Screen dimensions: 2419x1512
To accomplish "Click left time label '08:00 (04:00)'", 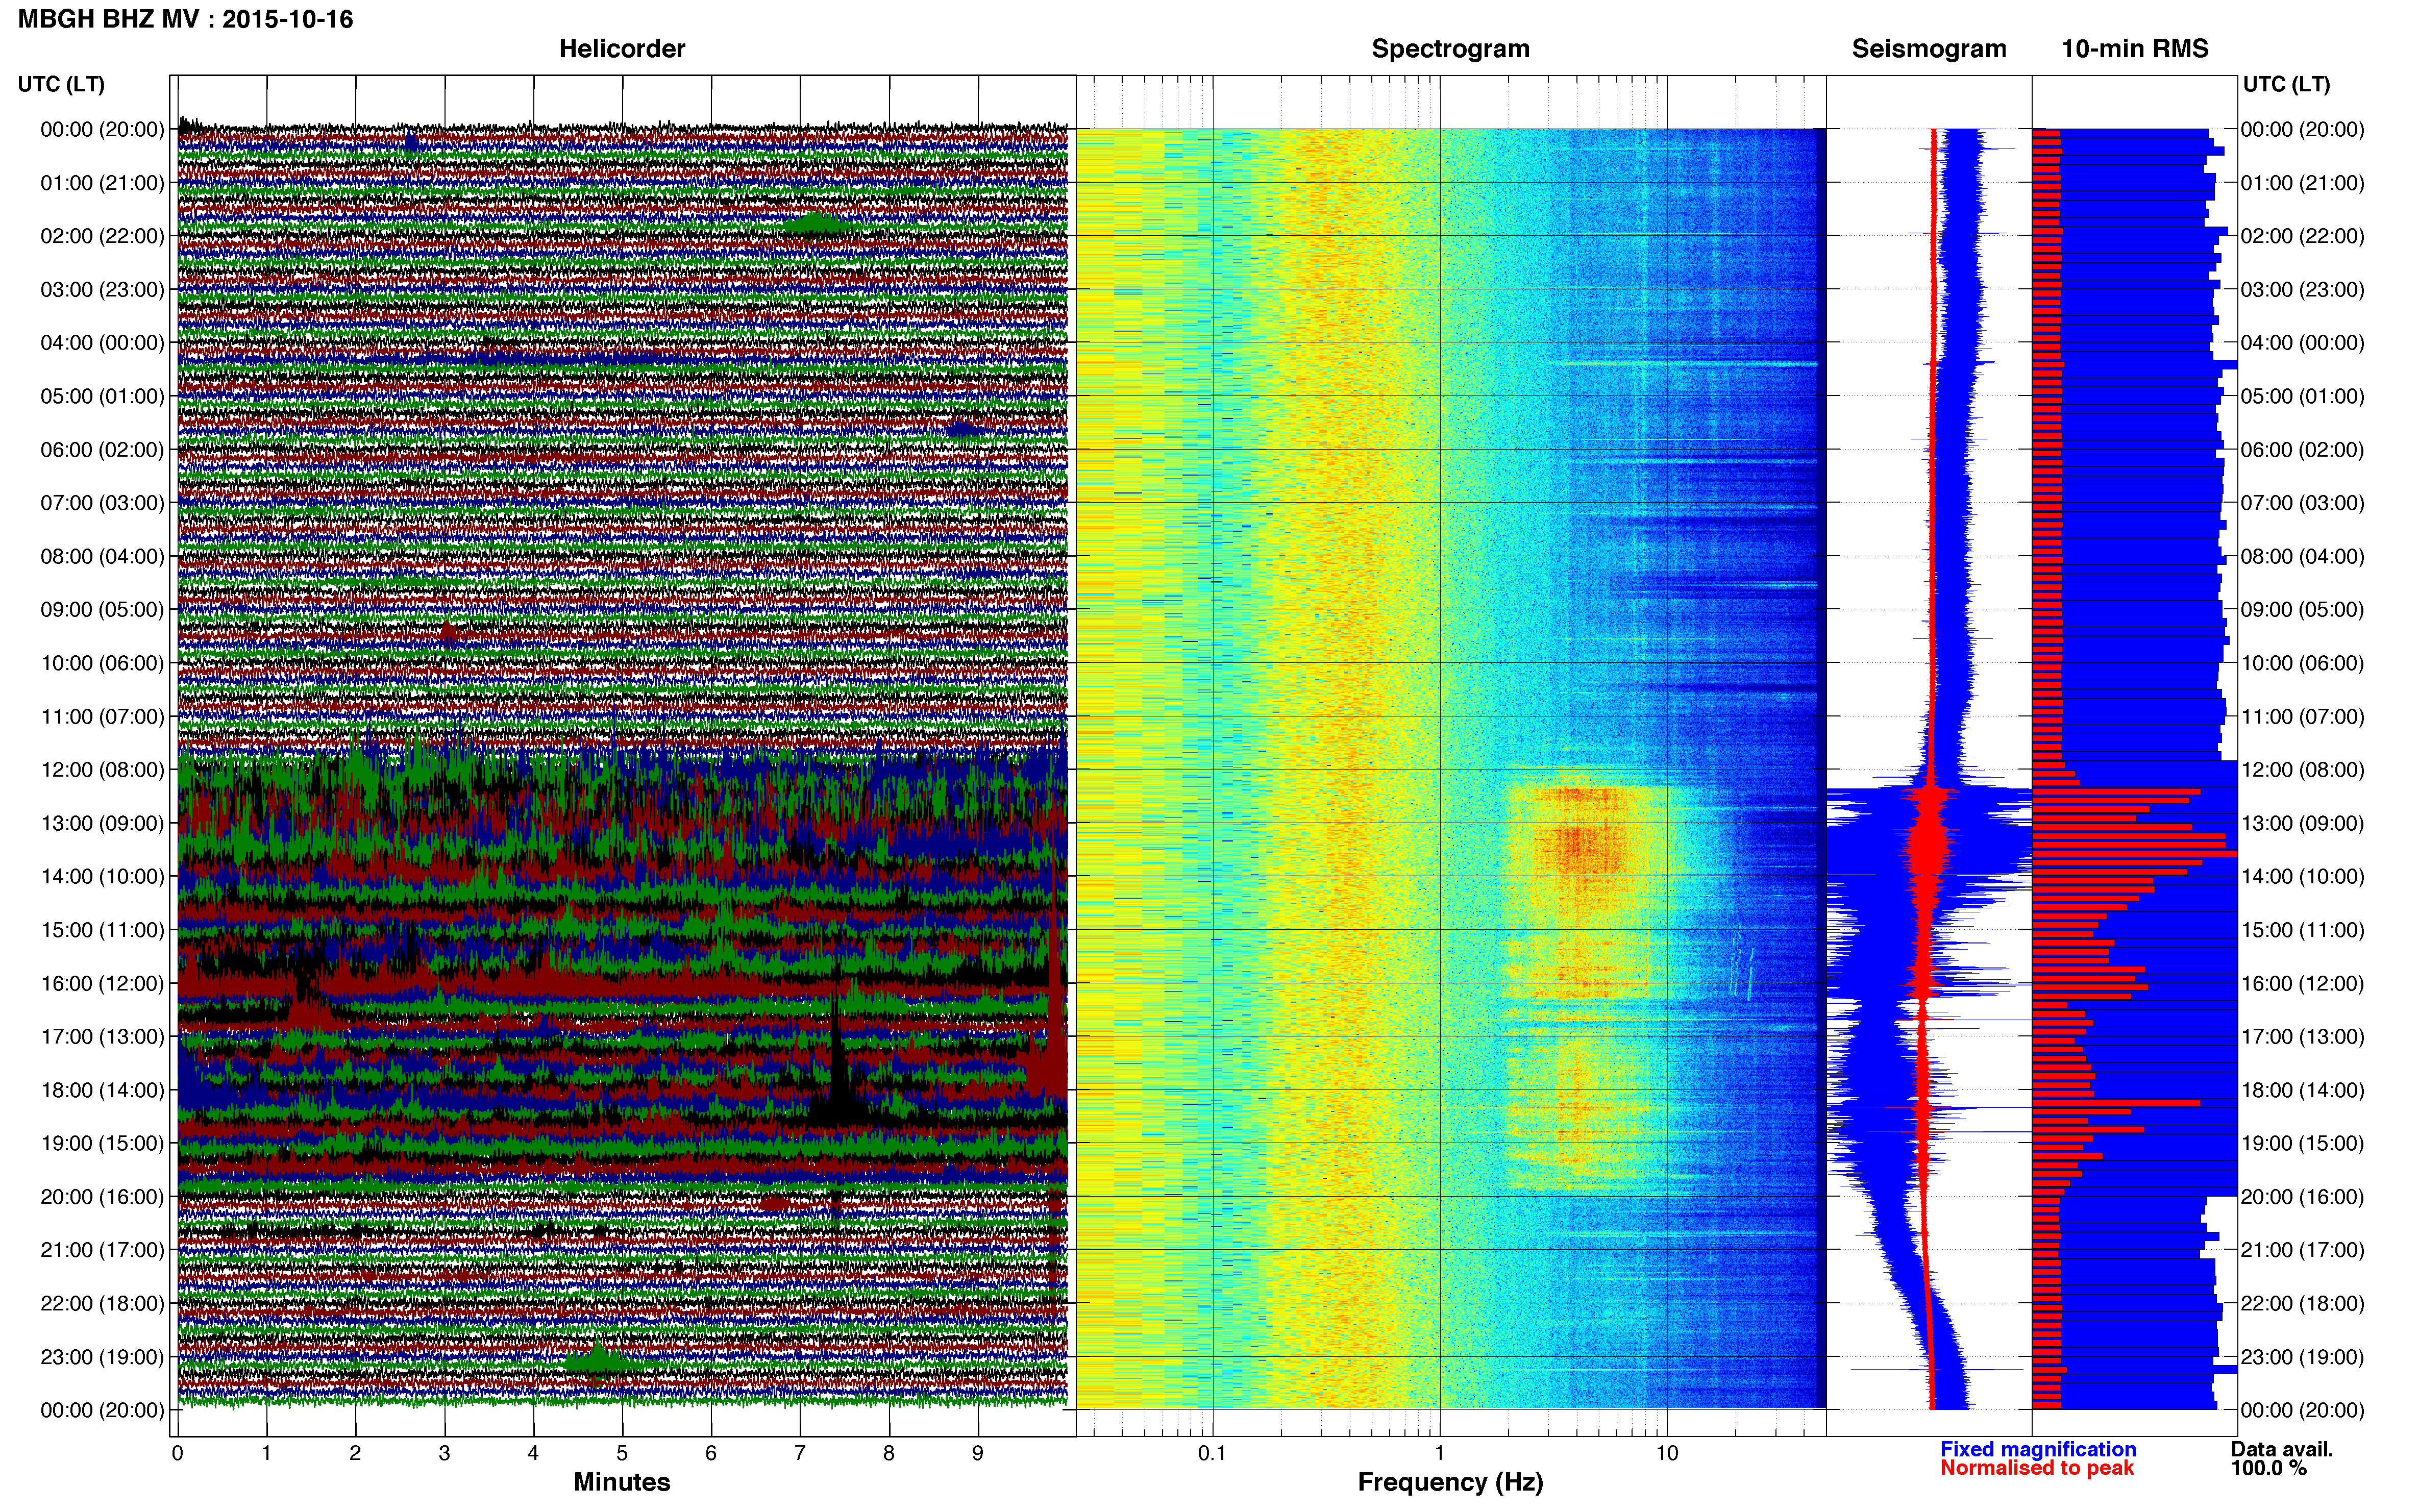I will pyautogui.click(x=102, y=556).
